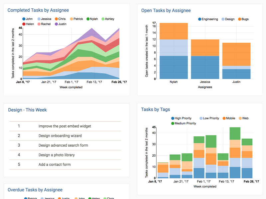Select the 'Add a contact form' task
Image resolution: width=266 pixels, height=199 pixels.
(x=55, y=164)
